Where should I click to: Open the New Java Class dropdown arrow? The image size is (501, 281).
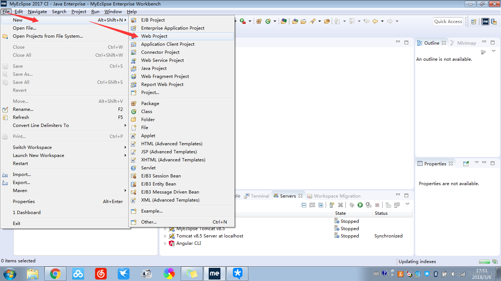(x=274, y=21)
